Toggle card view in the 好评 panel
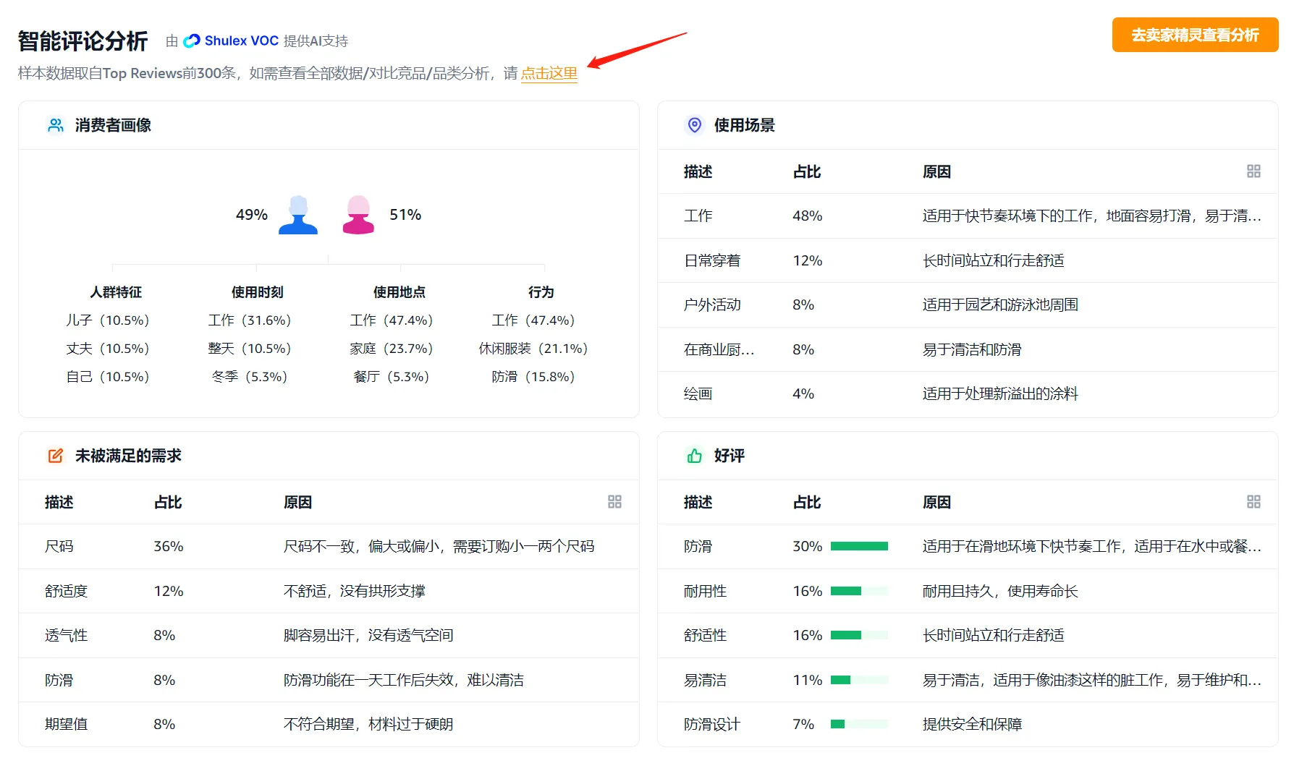The image size is (1294, 758). (1253, 501)
